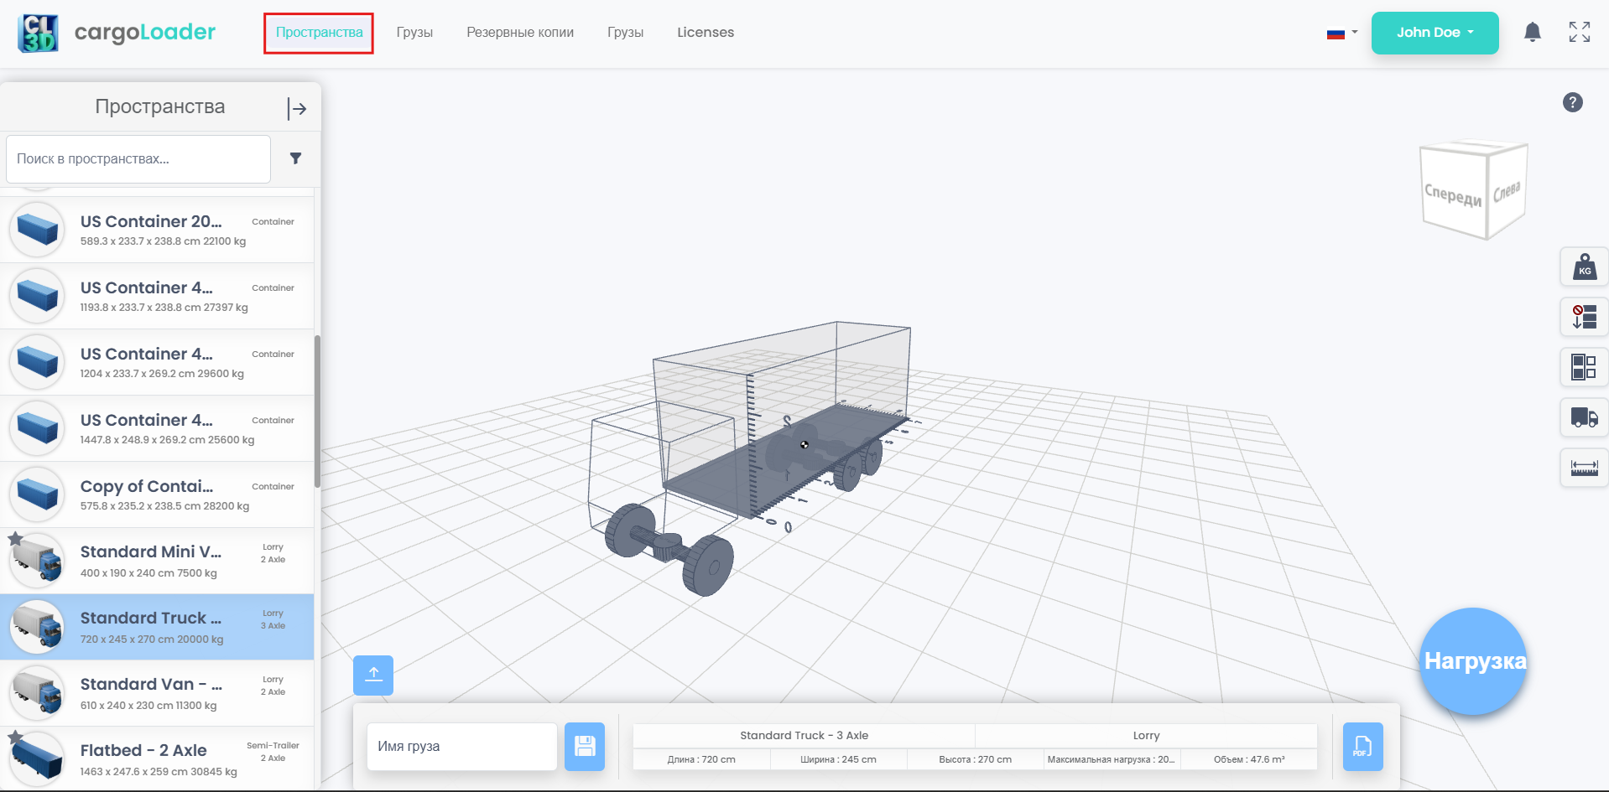Open the language flag dropdown

tap(1341, 34)
